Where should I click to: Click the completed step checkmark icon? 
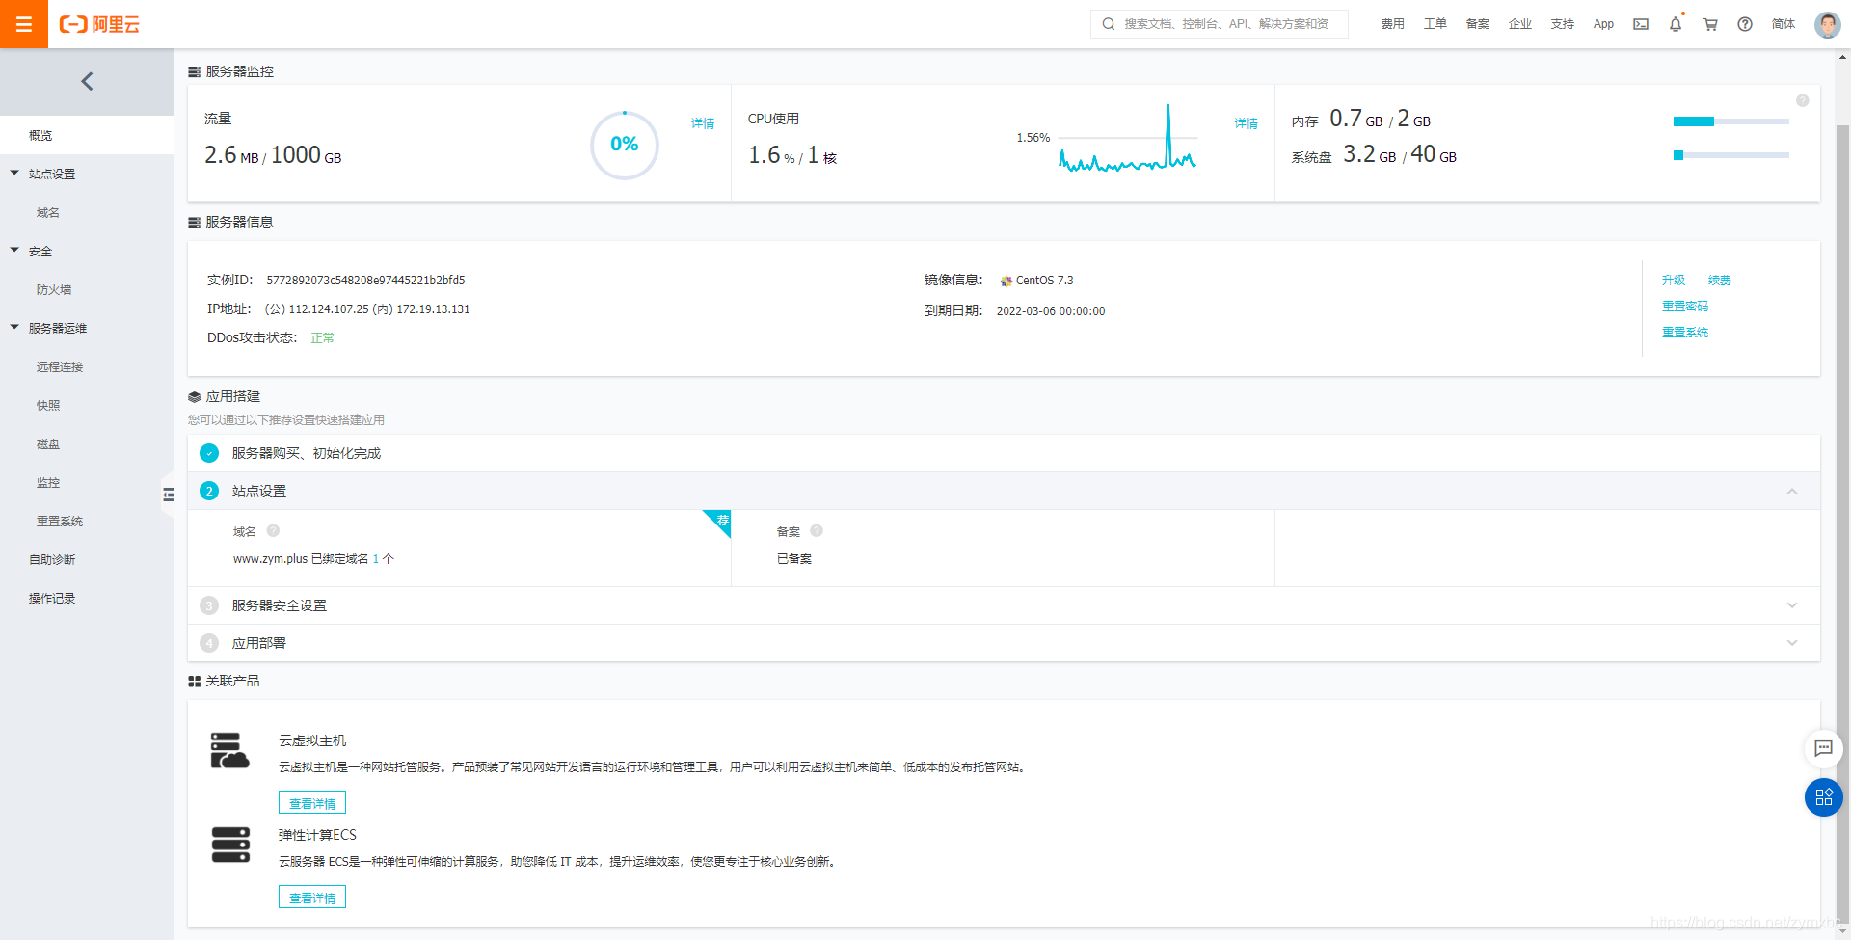pyautogui.click(x=209, y=453)
